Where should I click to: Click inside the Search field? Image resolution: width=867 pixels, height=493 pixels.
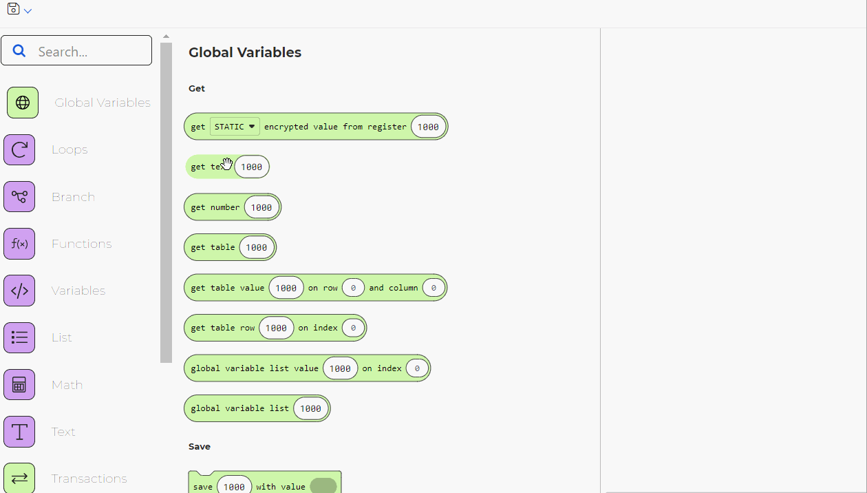click(83, 50)
